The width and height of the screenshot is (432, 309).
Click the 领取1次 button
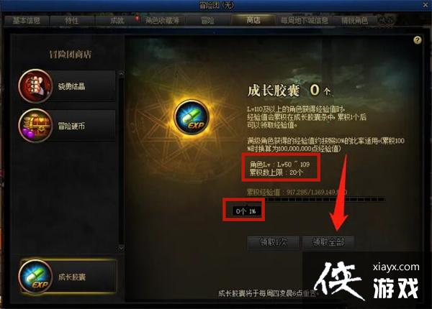(274, 242)
